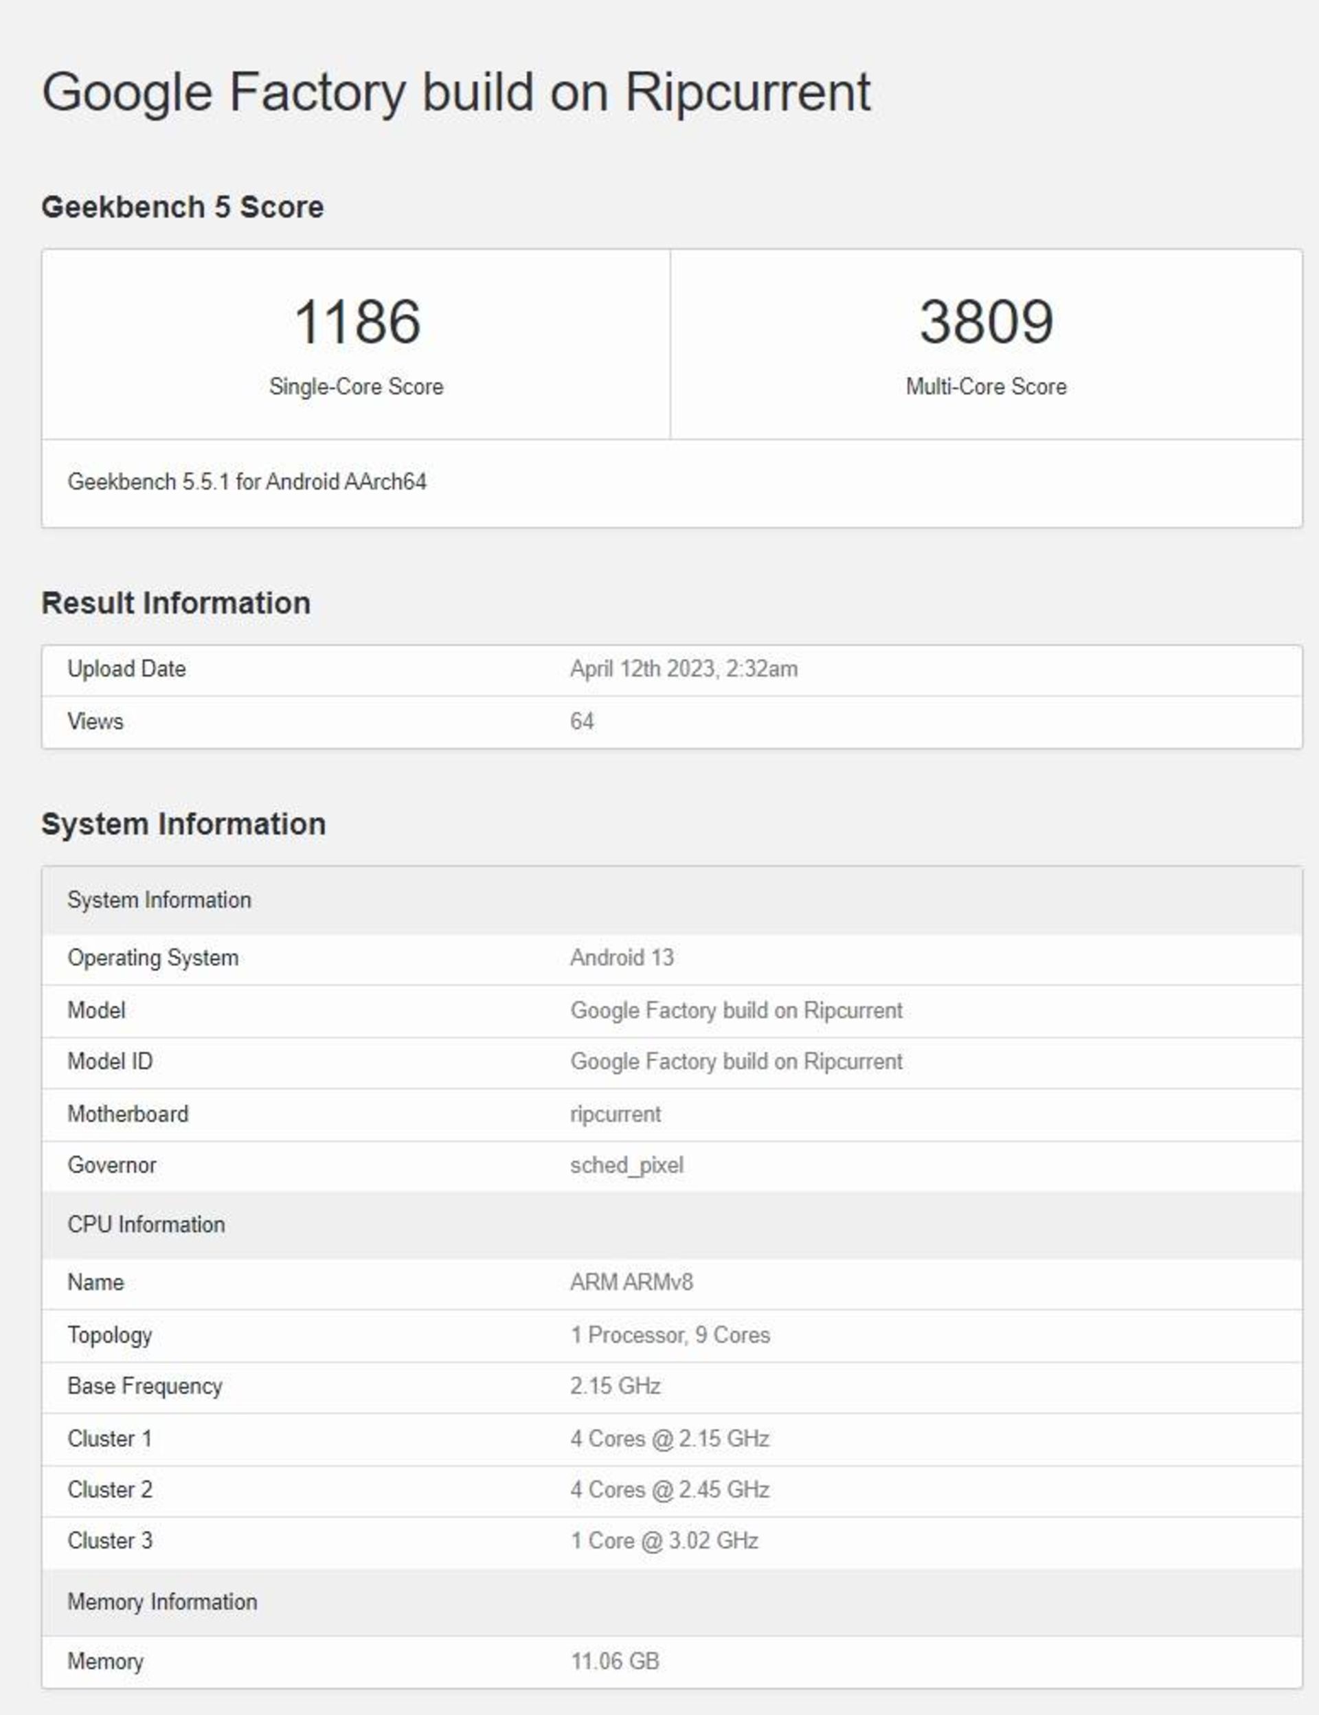Click the 'Cluster 3' label
The image size is (1319, 1715).
coord(110,1540)
